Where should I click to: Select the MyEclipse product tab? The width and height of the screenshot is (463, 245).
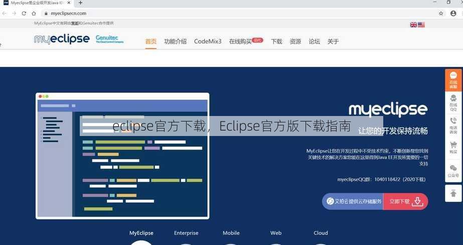pos(141,233)
